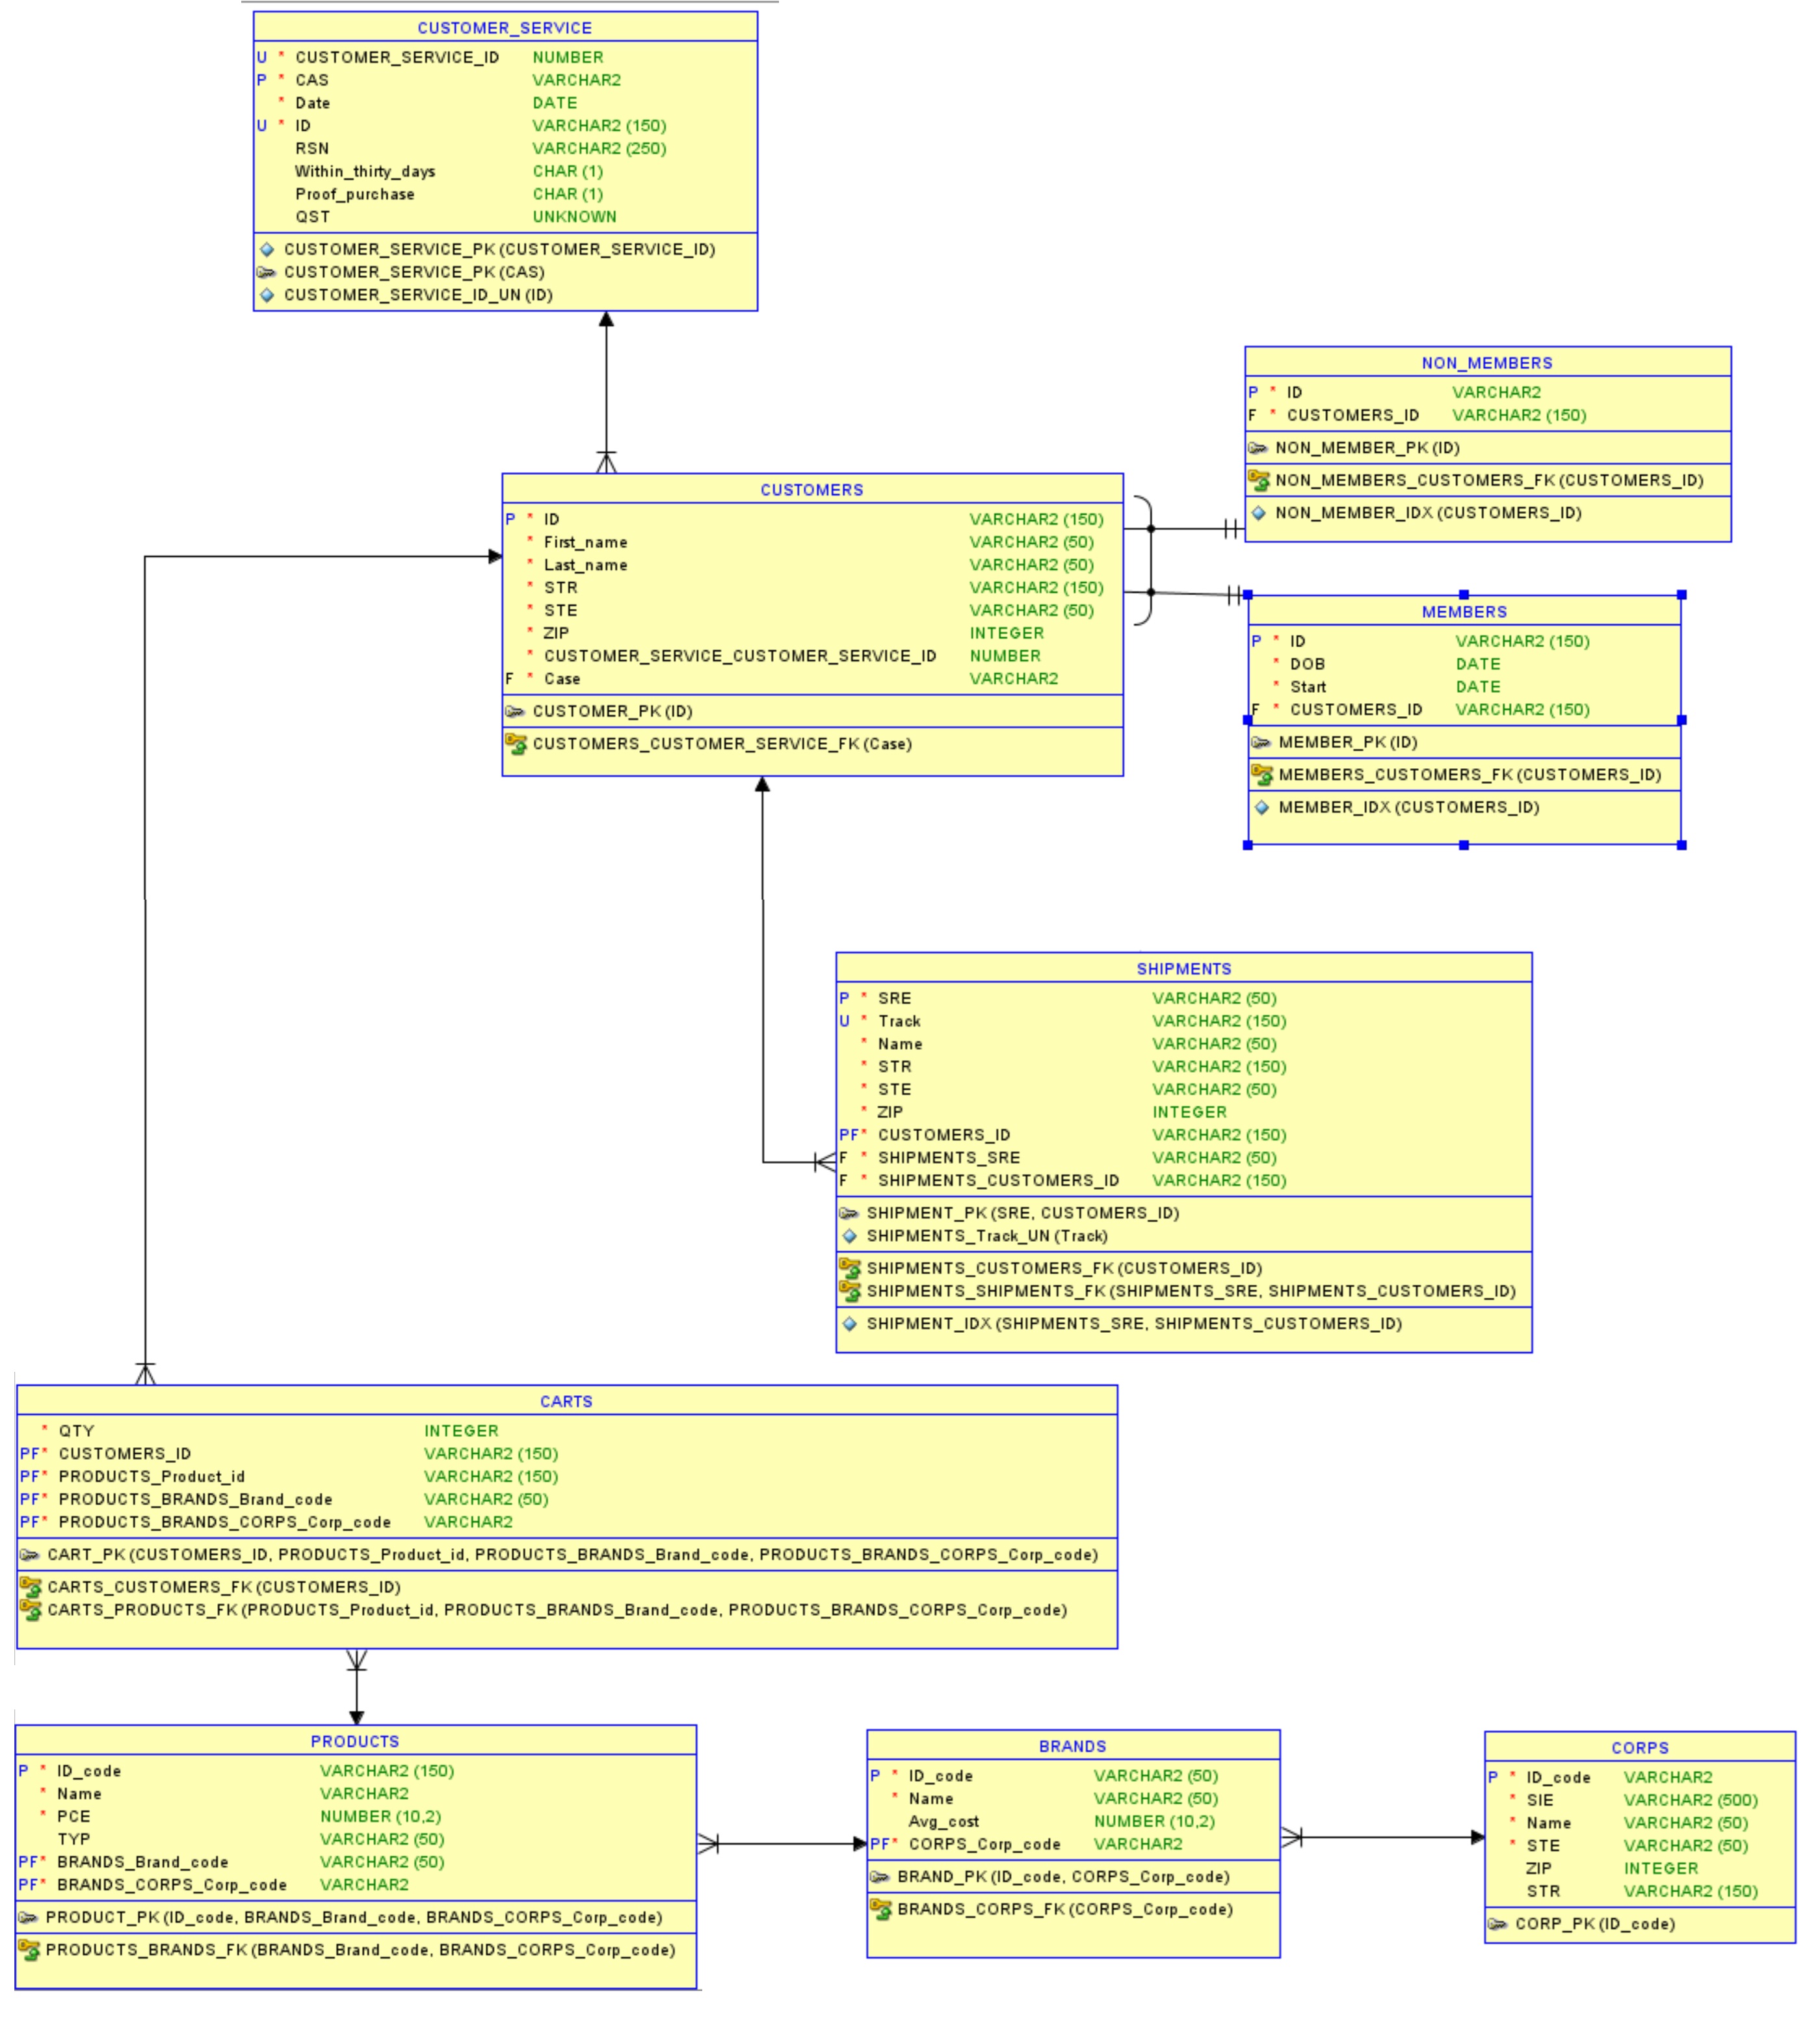The image size is (1820, 2021).
Task: Click the primary key icon for CART_PK
Action: [x=30, y=1555]
